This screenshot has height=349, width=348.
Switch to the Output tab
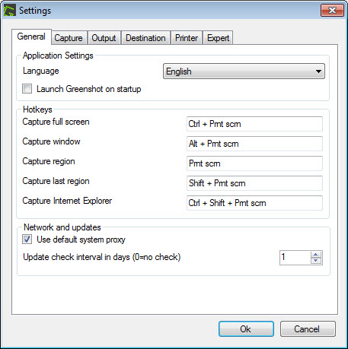(x=104, y=38)
